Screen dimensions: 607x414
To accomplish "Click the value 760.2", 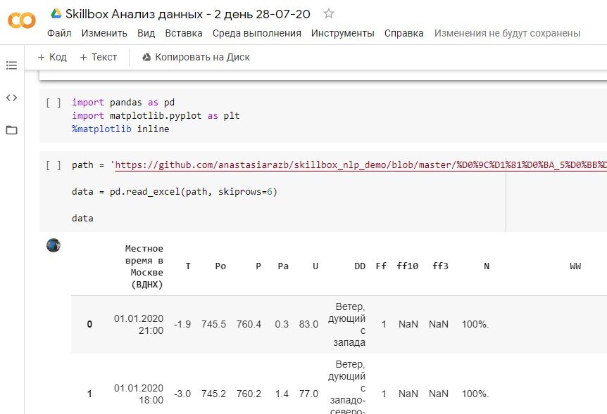I will [249, 394].
